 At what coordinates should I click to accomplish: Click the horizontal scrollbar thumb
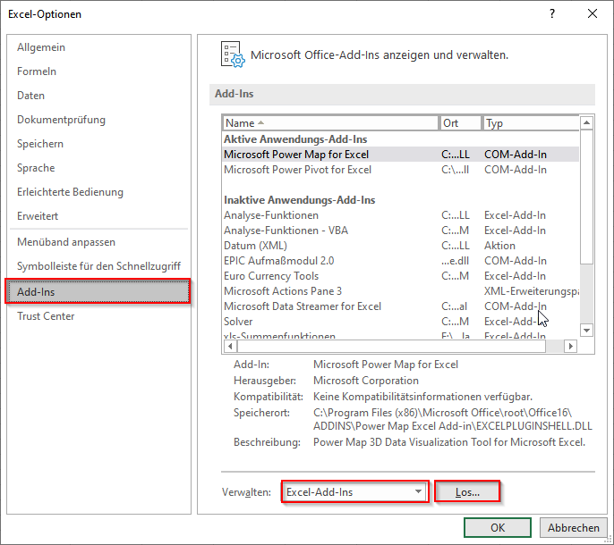392,346
